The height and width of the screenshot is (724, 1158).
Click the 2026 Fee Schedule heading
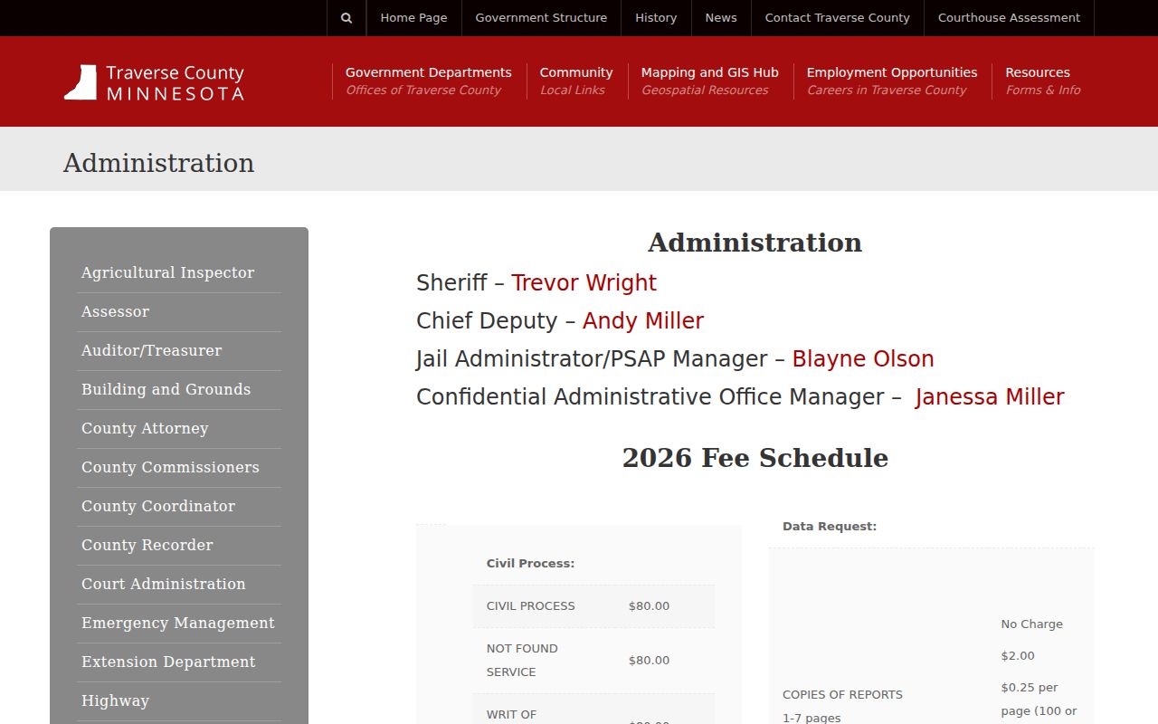755,458
